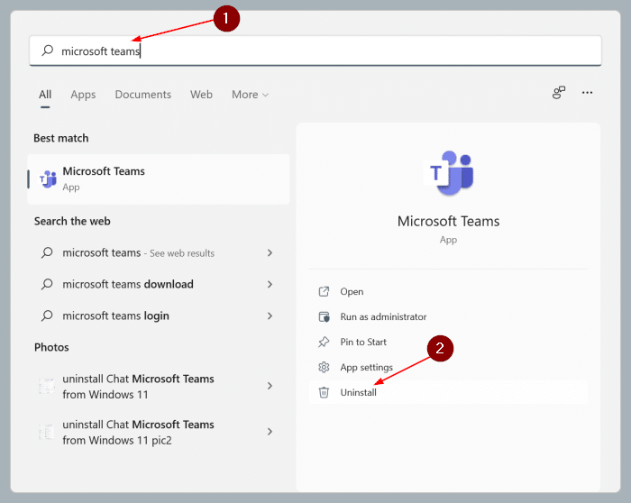Expand arrow for the 'pic2' photo result

270,432
